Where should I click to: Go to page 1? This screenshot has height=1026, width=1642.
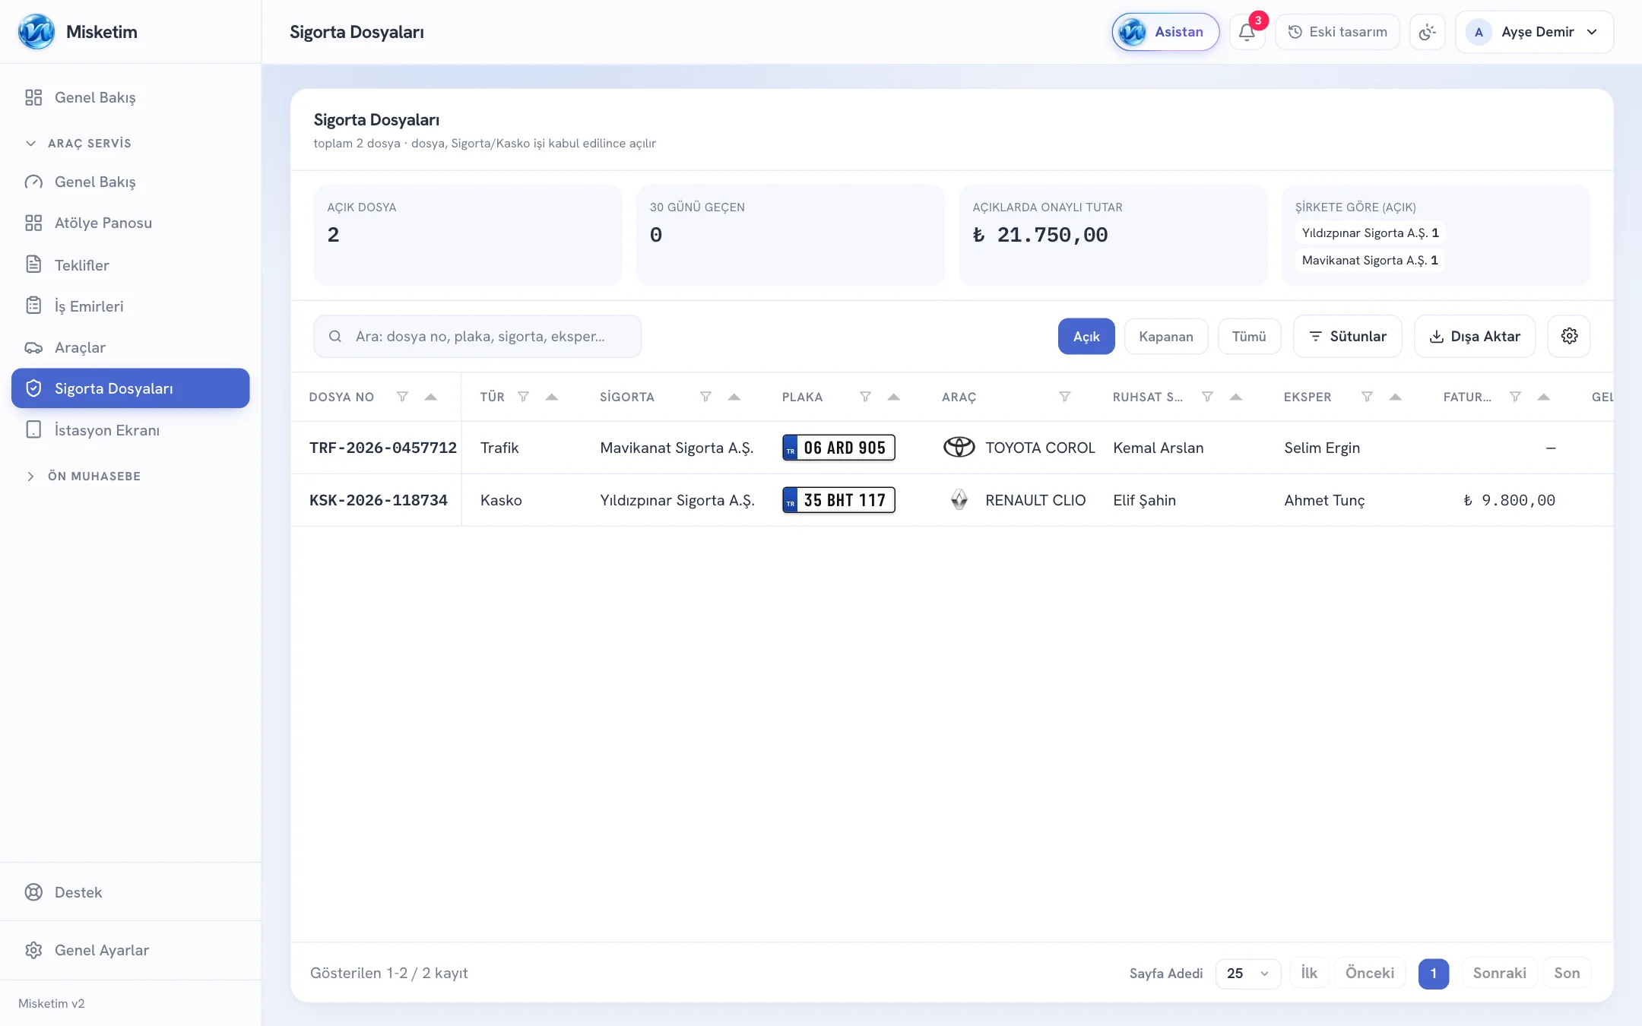(1434, 973)
